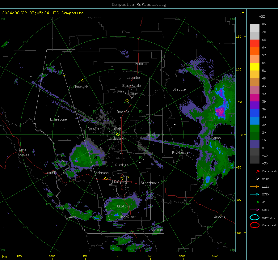The width and height of the screenshot is (278, 260).
Task: Click the Hanna label
Action: (216, 138)
